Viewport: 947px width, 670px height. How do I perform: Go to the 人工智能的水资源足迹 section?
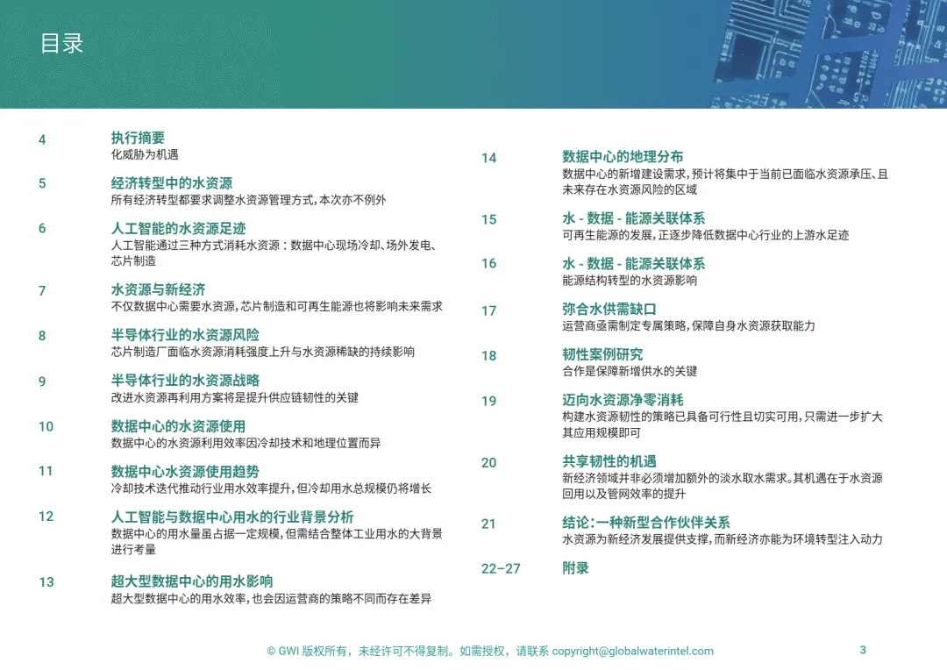[178, 228]
